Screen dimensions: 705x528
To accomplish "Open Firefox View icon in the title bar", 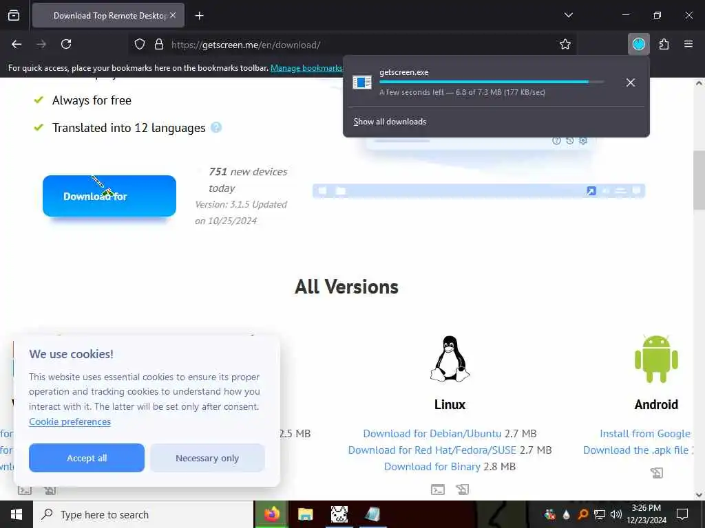I will (14, 16).
